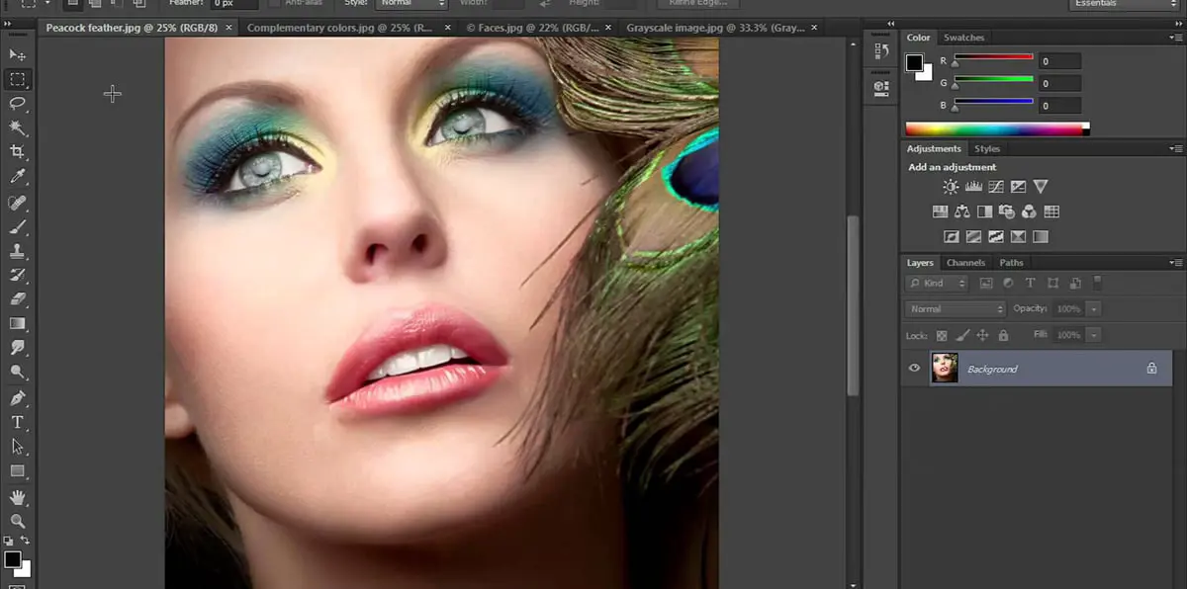Select the Lasso tool
Image resolution: width=1187 pixels, height=589 pixels.
18,103
